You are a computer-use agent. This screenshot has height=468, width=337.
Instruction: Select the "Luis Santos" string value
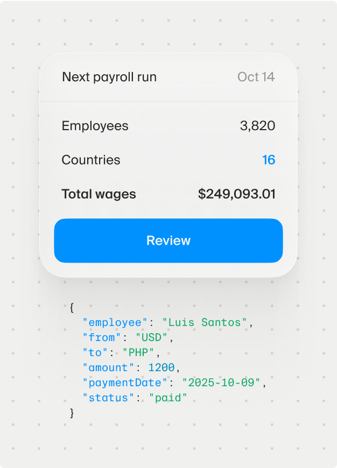click(x=205, y=323)
